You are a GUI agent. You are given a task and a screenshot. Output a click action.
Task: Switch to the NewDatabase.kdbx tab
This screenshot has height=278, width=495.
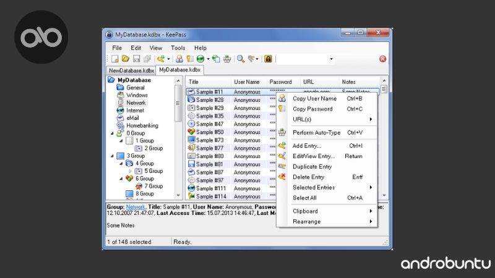pos(131,70)
